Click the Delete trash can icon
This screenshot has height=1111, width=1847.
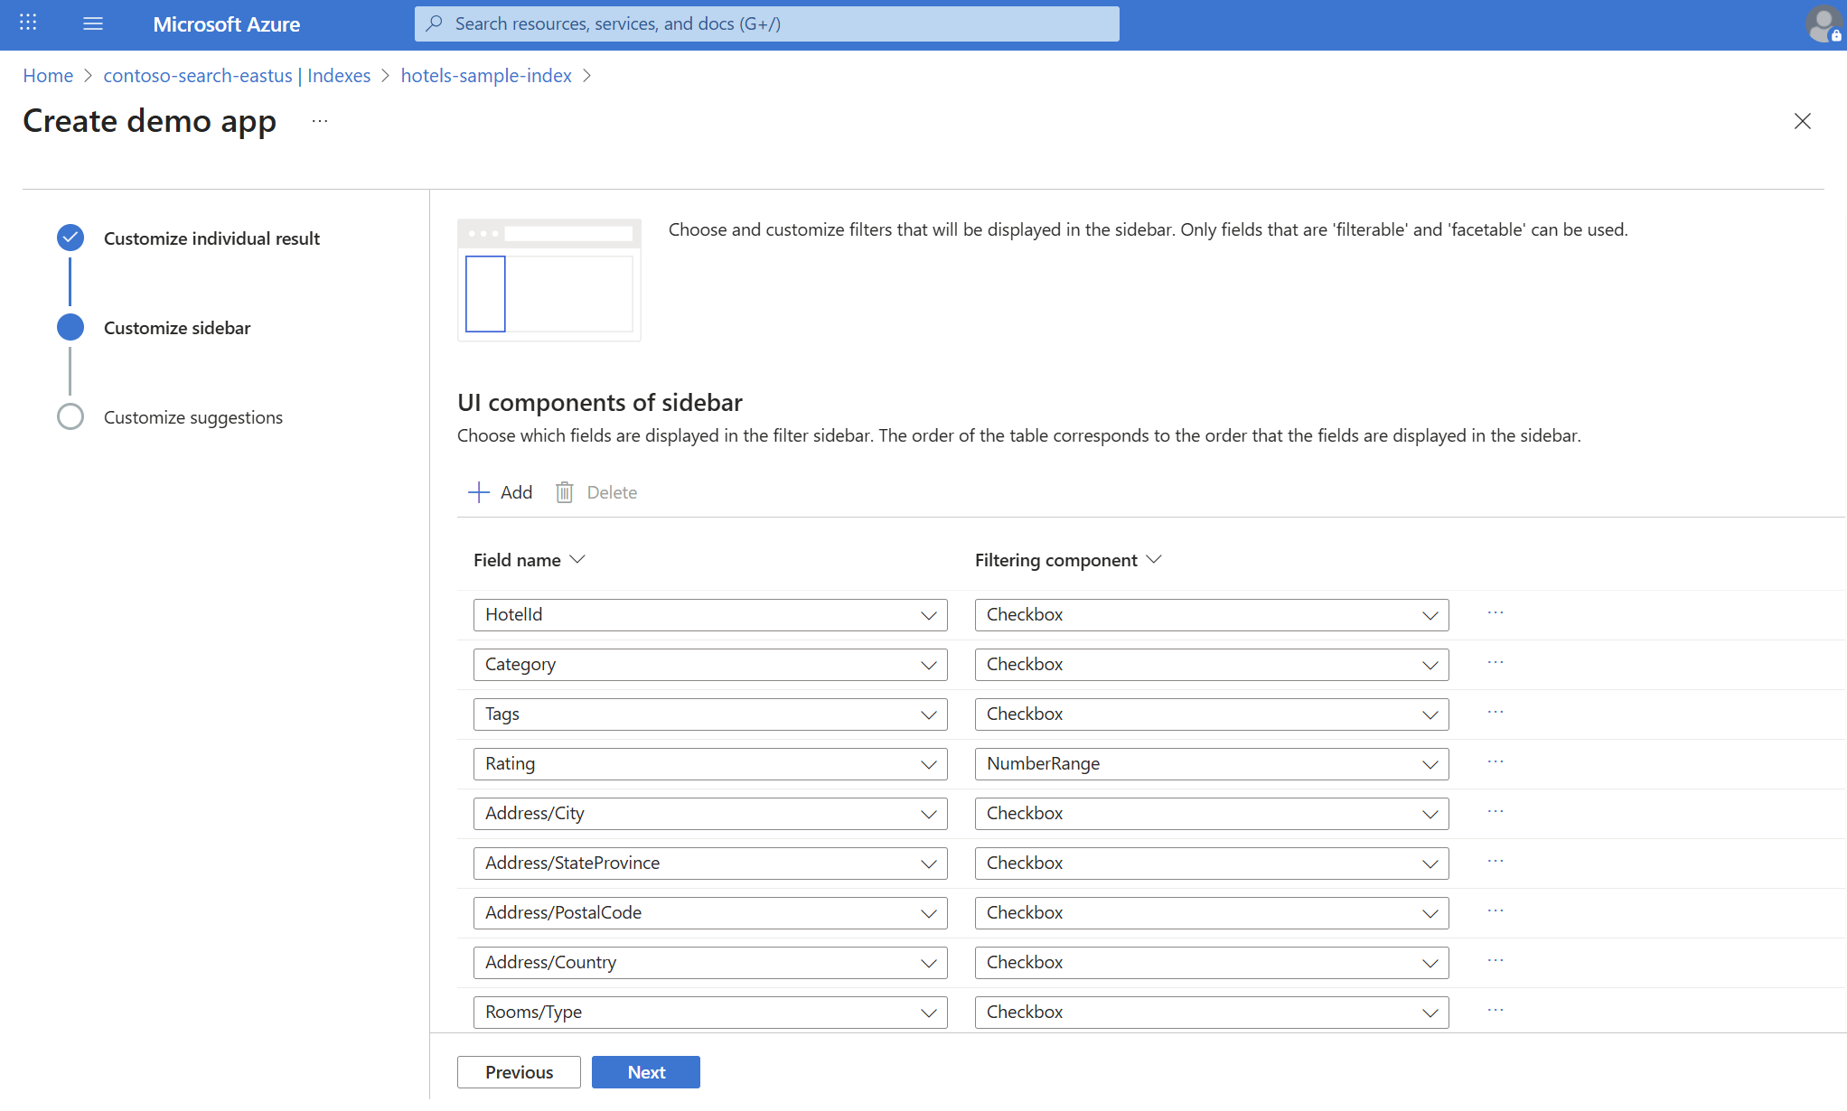565,492
